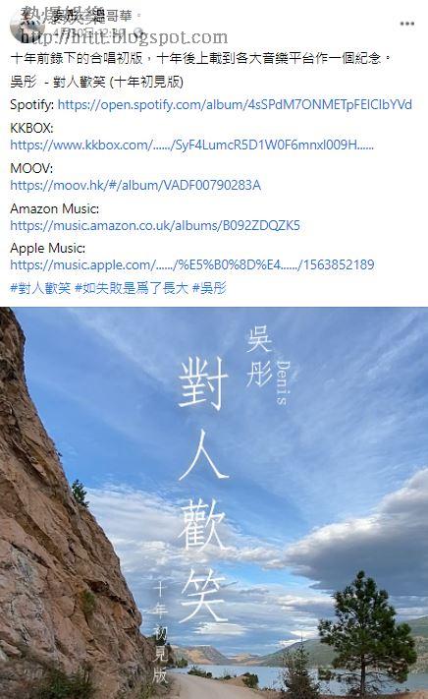Open the post options three-dot menu
The image size is (428, 699).
pos(407,24)
